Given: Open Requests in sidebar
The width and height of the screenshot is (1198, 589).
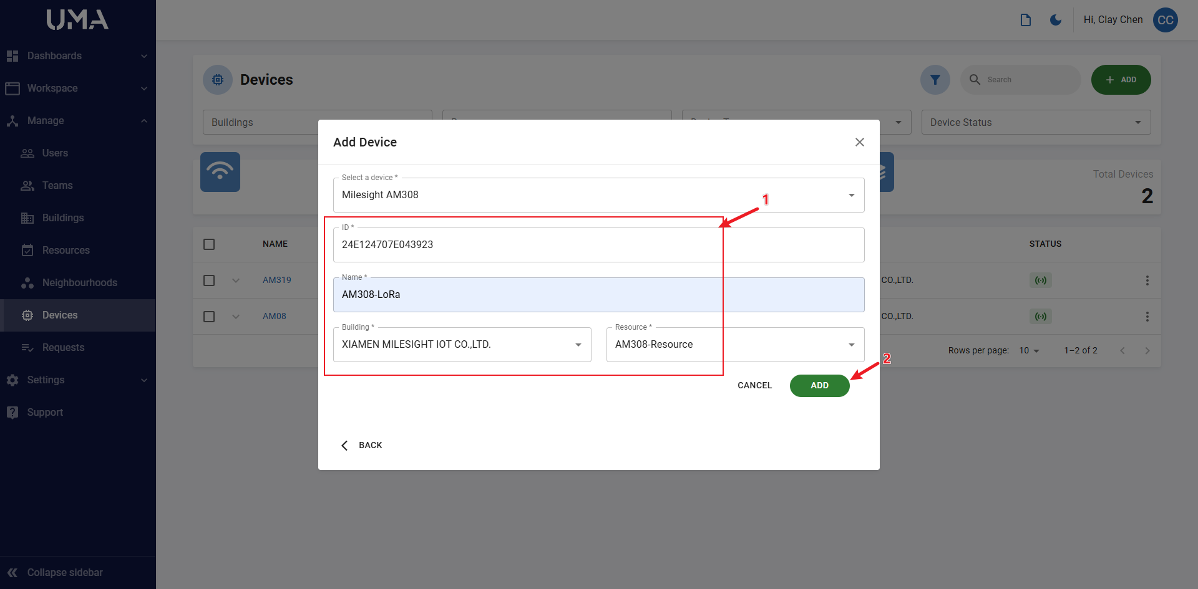Looking at the screenshot, I should (x=77, y=348).
